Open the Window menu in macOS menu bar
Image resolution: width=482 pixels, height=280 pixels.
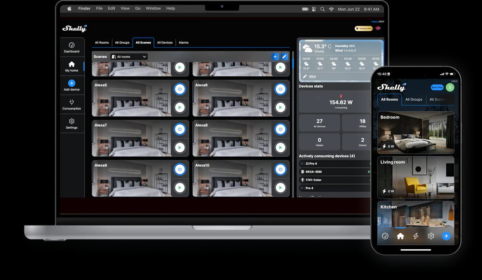[x=153, y=8]
